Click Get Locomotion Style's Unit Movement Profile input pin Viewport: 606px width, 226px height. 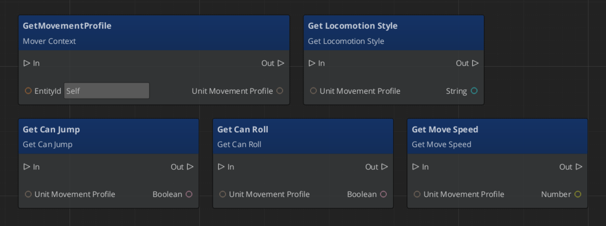pos(313,91)
